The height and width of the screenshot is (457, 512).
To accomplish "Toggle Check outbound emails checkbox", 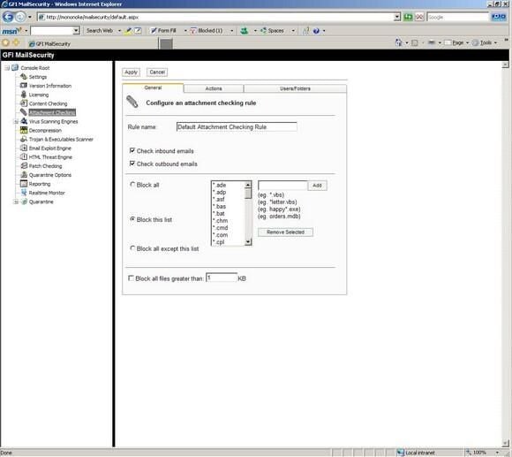I will pyautogui.click(x=132, y=164).
